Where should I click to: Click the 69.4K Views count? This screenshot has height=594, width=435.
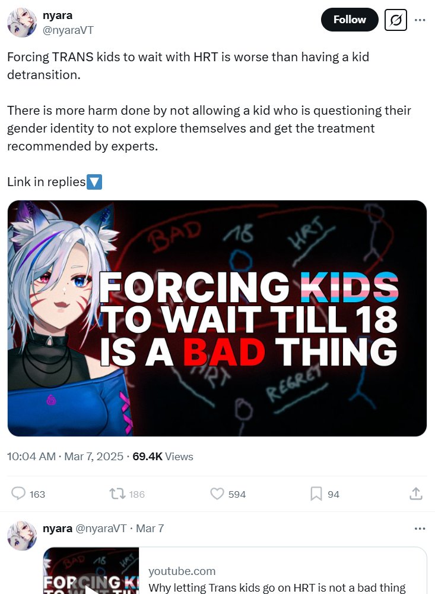pos(163,457)
